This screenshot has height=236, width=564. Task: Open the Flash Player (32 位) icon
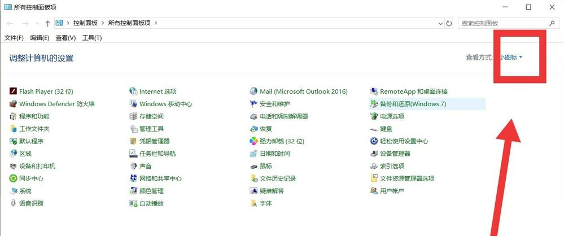tap(14, 91)
